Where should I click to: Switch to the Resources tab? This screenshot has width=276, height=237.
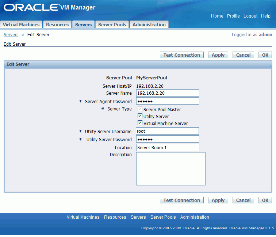pos(57,25)
